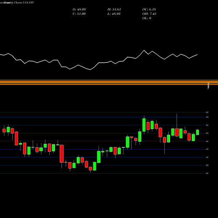This screenshot has height=218, width=218.
Task: Click the 44 price axis label
Action: 207,141
